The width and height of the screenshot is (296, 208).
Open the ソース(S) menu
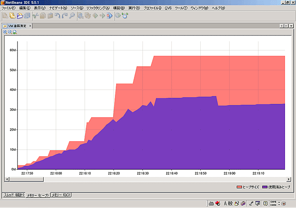(77, 8)
